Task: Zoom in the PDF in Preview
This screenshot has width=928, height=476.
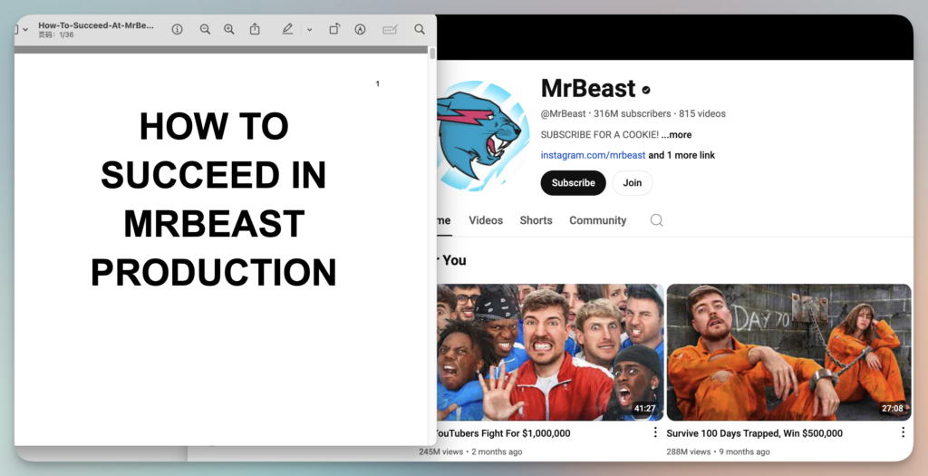Action: pyautogui.click(x=229, y=29)
